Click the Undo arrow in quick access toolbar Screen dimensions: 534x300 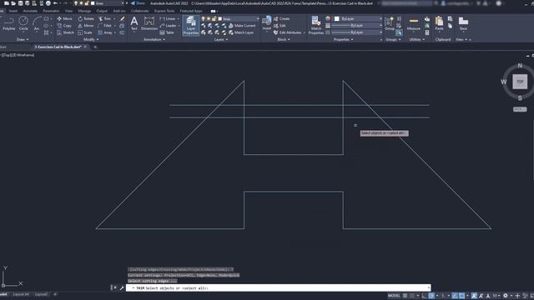tap(55, 3)
